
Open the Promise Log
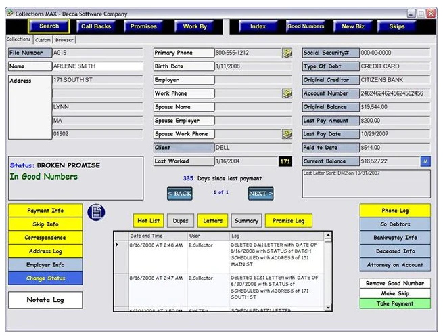(289, 221)
